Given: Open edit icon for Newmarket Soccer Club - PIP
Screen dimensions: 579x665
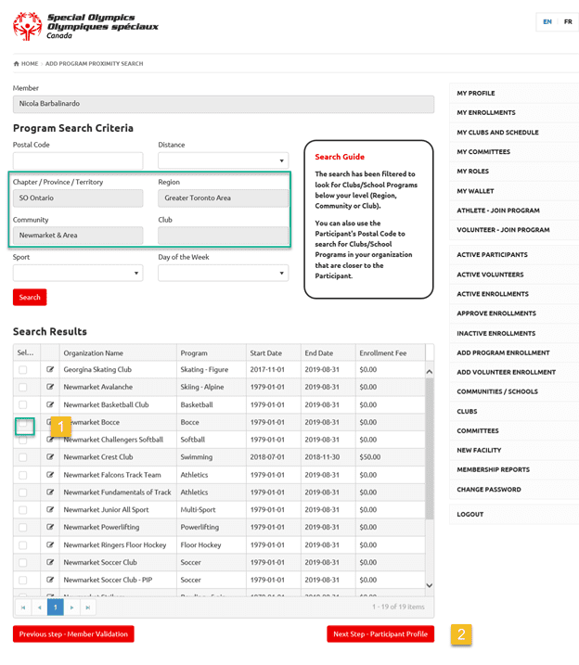Looking at the screenshot, I should tap(50, 580).
